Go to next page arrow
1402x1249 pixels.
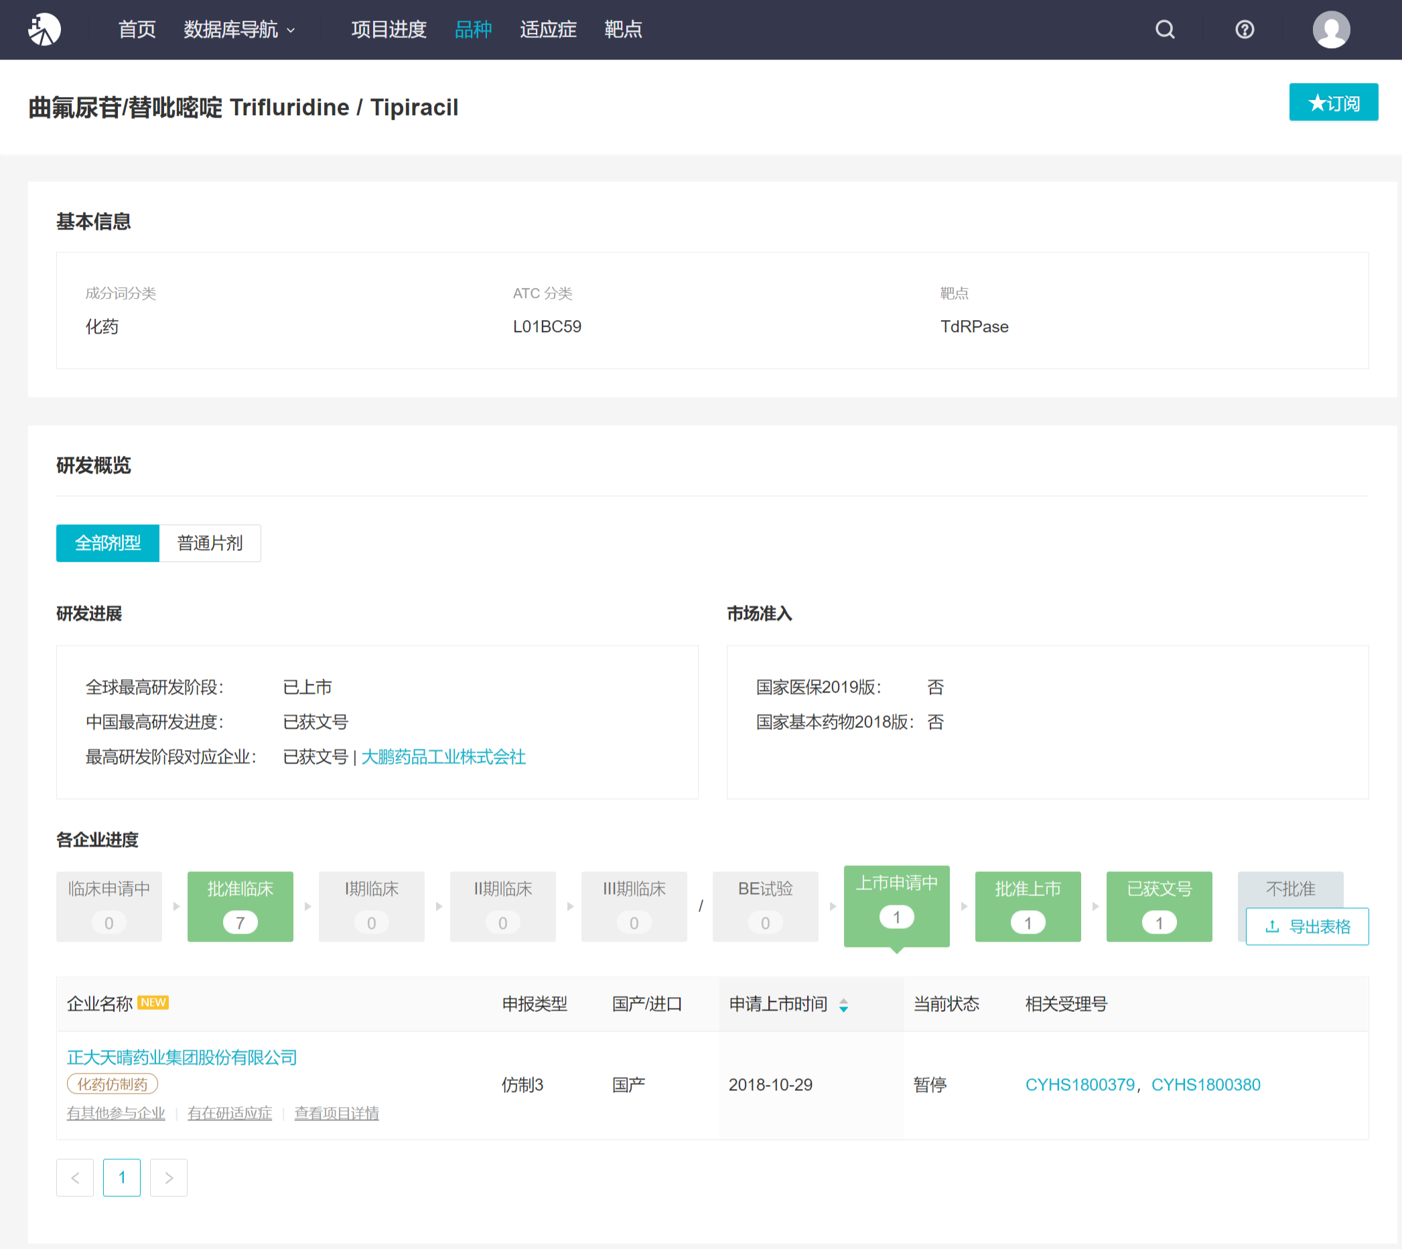pos(168,1177)
